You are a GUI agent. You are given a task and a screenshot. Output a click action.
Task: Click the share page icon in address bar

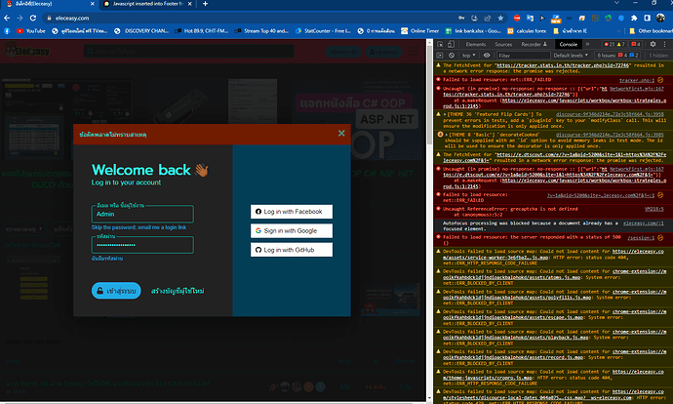488,18
